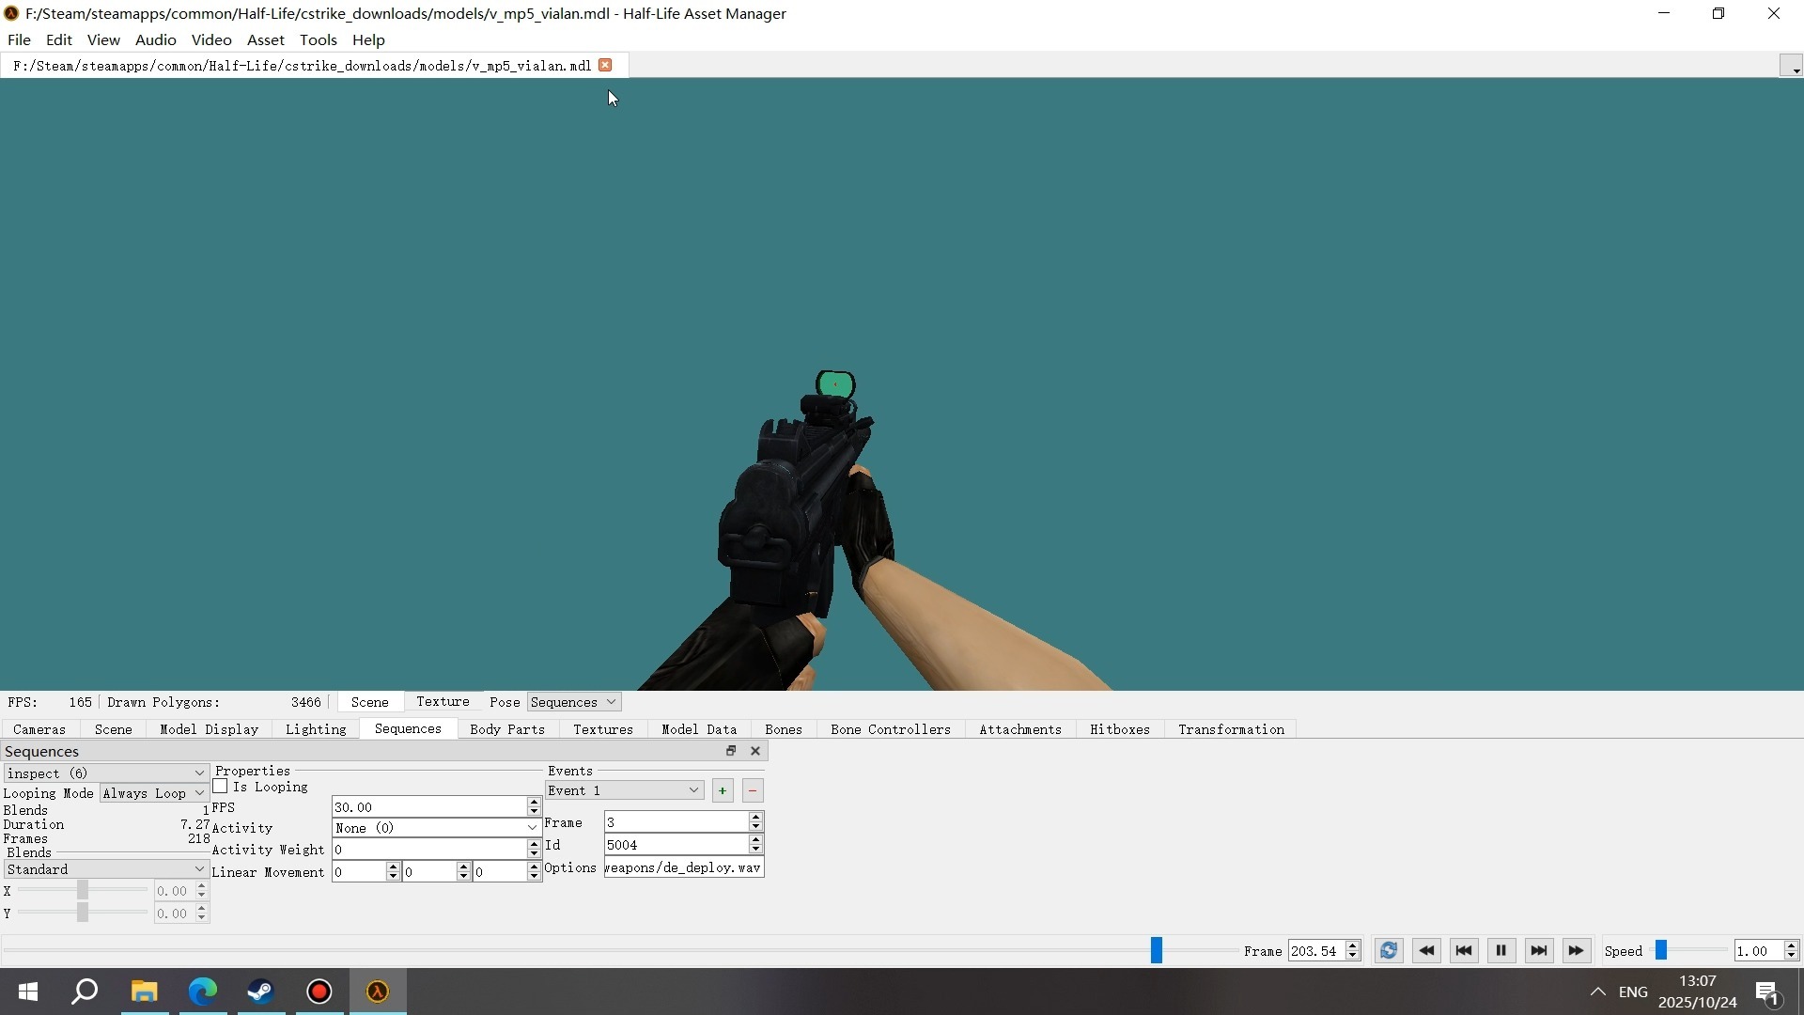Screen dimensions: 1804x1015
Task: Skip to the previous frame
Action: tap(1463, 951)
